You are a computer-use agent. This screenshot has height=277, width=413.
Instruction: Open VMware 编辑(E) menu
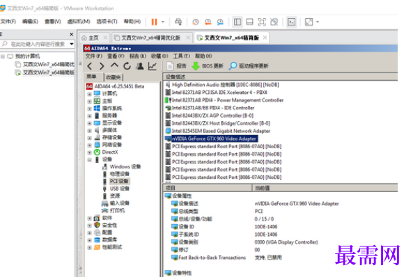tap(30, 22)
